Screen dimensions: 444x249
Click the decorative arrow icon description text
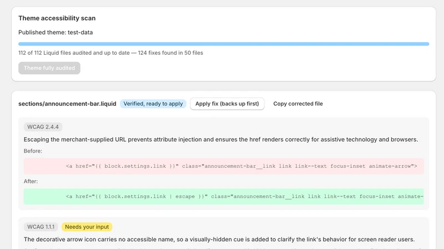[x=219, y=240]
